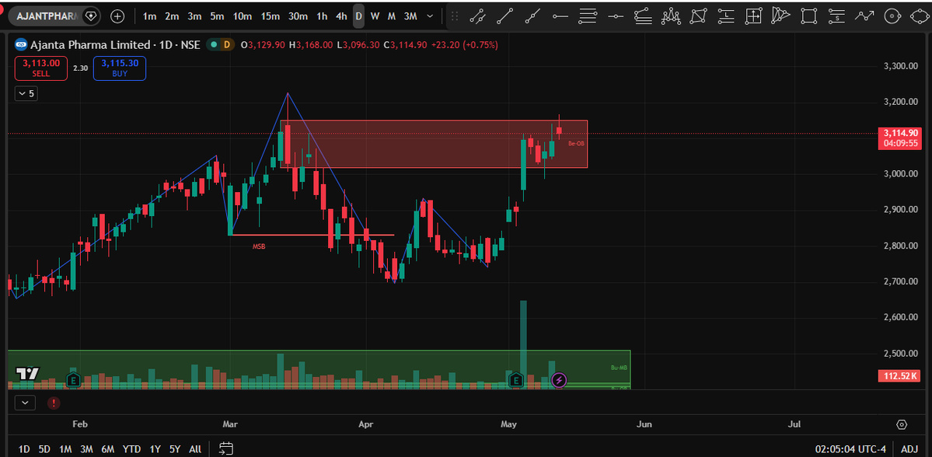Switch to the 5m timeframe
932x457 pixels.
point(216,16)
